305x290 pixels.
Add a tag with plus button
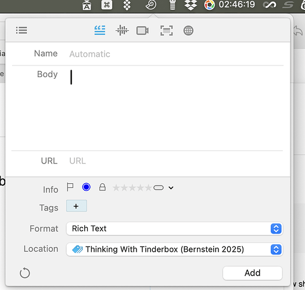point(77,206)
